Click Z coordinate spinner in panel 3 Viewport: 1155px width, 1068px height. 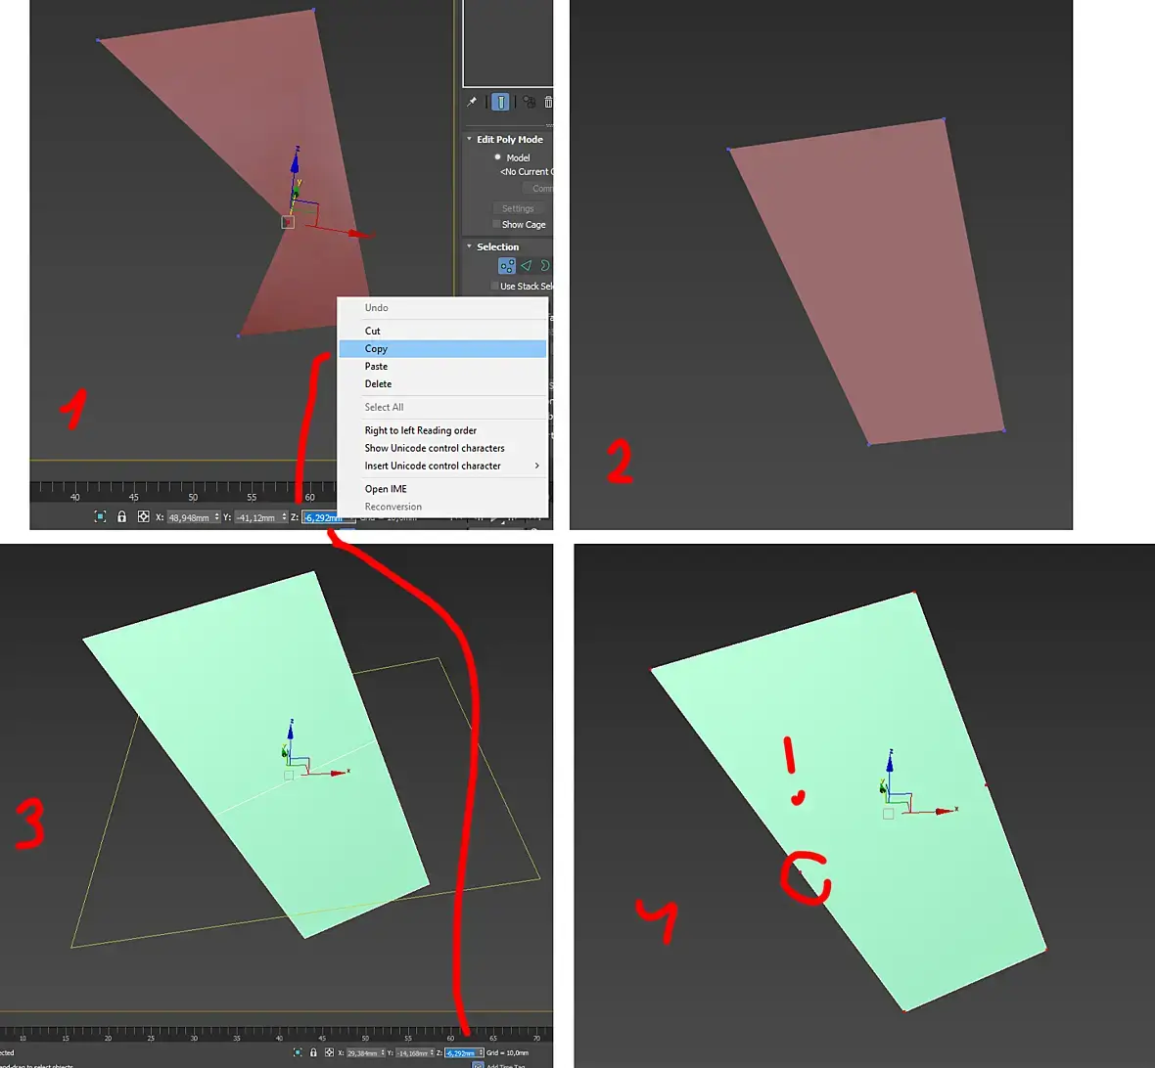coord(481,1052)
